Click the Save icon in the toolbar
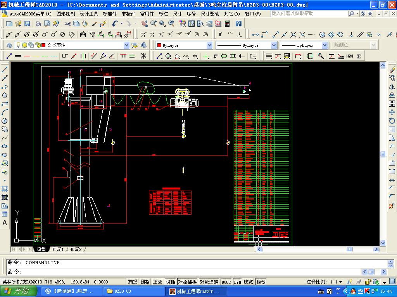 point(27,24)
